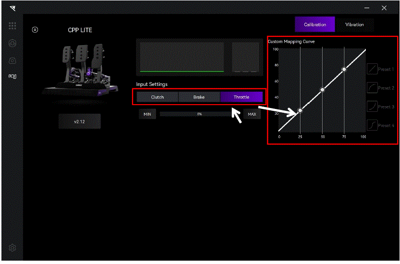
Task: Click curve control point at 75
Action: [x=344, y=69]
